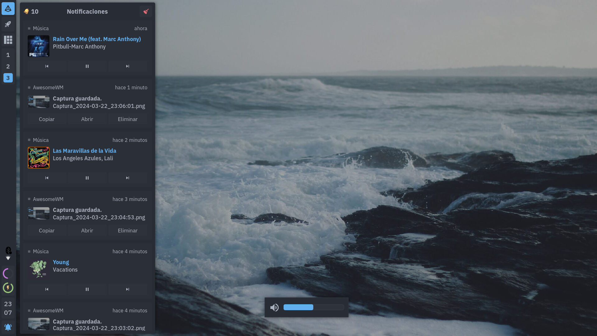Image resolution: width=597 pixels, height=336 pixels.
Task: Open the 23:06:01 screenshot file
Action: tap(87, 119)
